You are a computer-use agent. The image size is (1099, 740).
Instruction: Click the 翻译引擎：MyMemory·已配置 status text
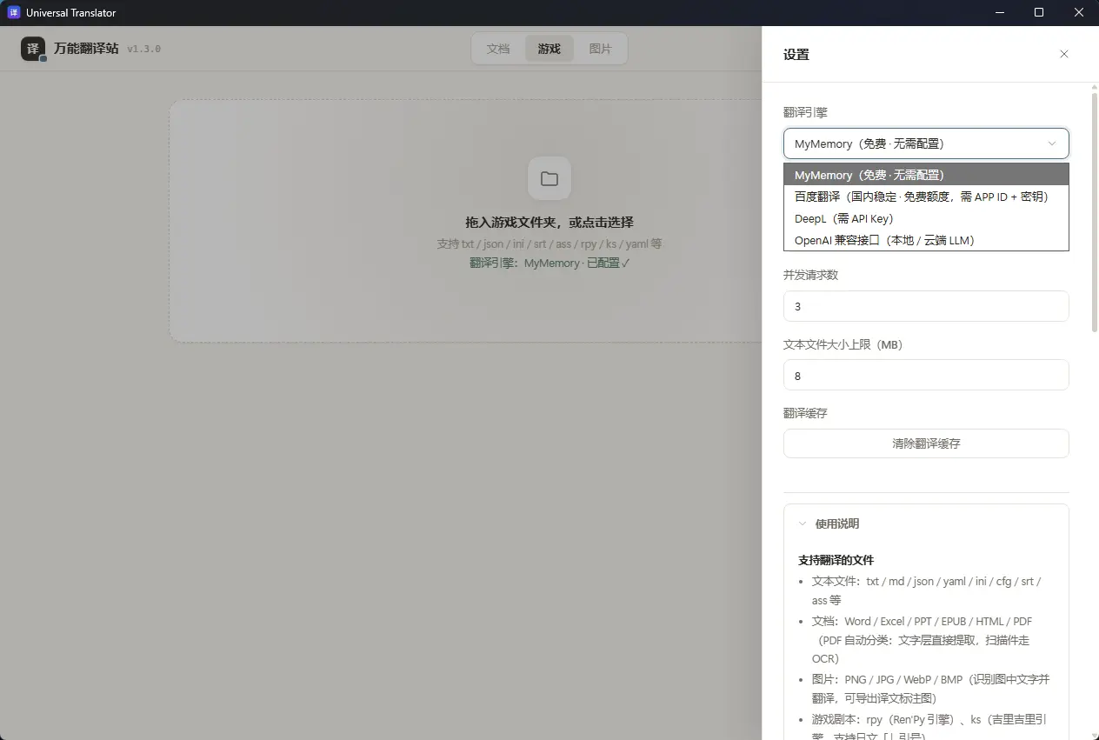point(549,263)
